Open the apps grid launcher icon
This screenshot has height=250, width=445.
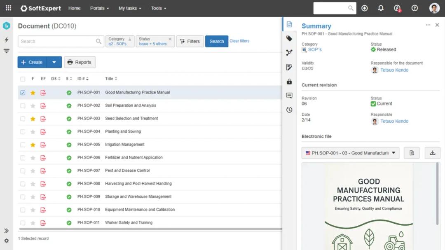[8, 8]
